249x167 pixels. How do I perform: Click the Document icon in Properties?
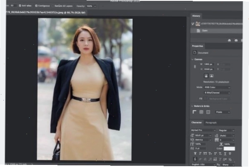[x=195, y=52]
